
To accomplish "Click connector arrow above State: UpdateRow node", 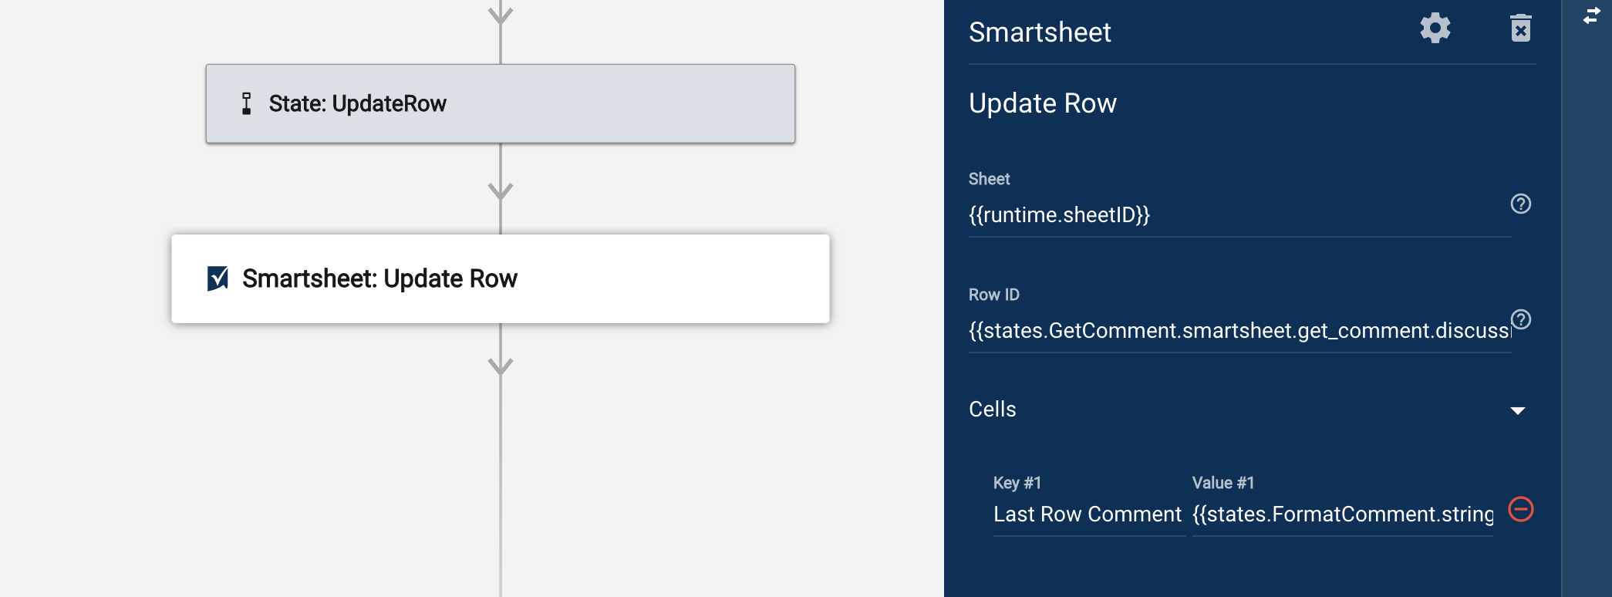I will pos(501,14).
